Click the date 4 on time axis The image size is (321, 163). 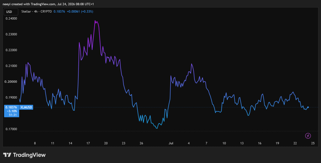[188, 143]
